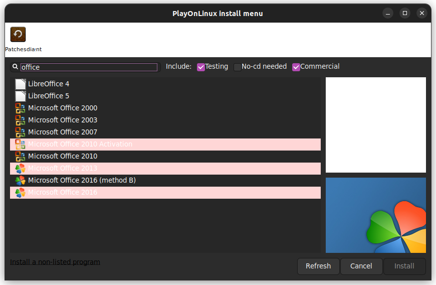
Task: Minimize the PlayOnLinux install menu window
Action: tap(388, 13)
